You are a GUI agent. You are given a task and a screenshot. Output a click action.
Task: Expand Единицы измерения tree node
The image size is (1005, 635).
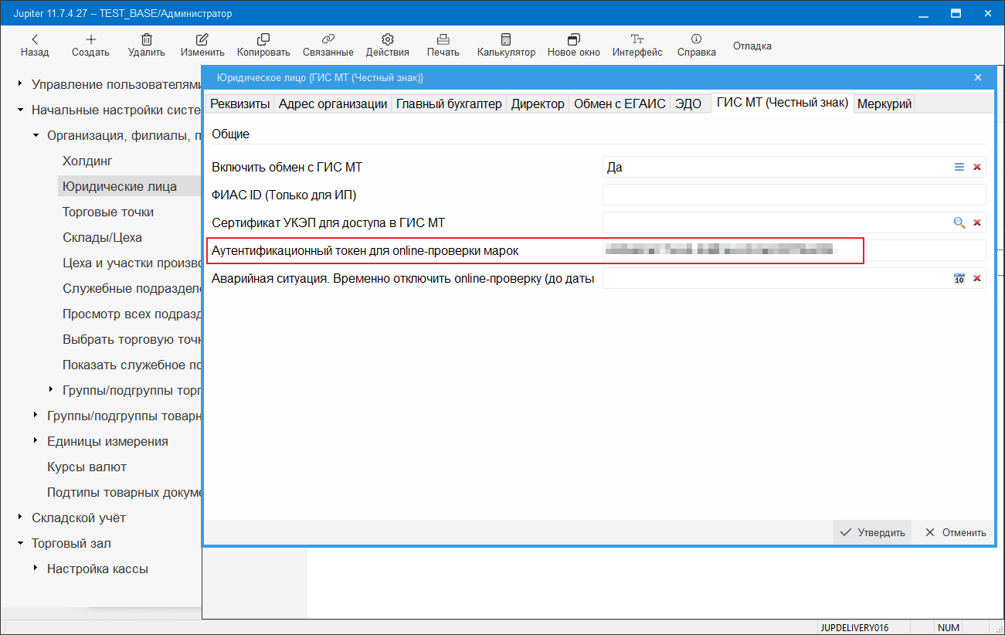36,441
